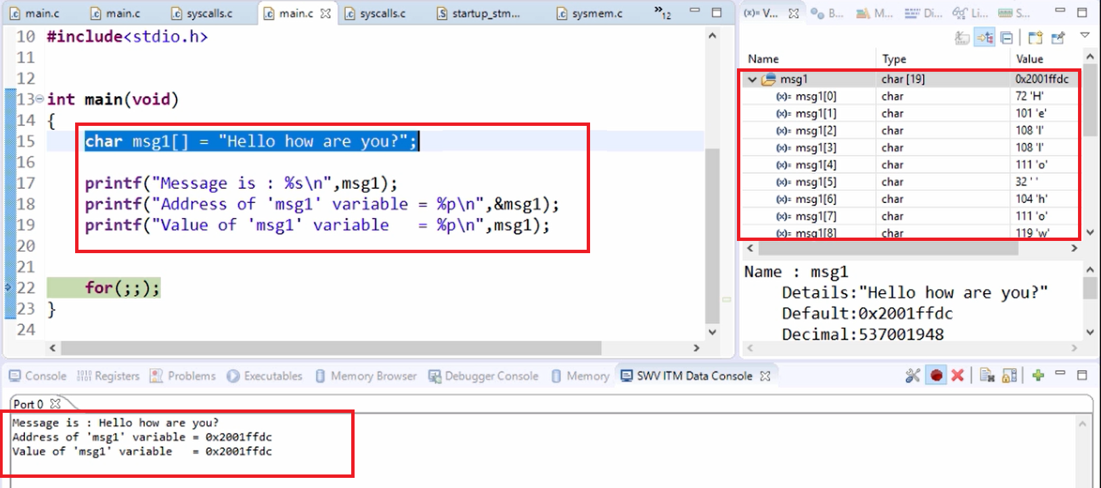1101x488 pixels.
Task: Collapse main function fold at line 13
Action: coord(40,99)
